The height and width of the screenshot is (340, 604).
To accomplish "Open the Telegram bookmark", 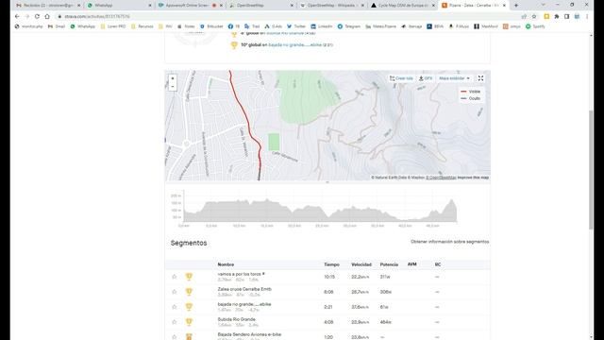I will click(x=348, y=26).
